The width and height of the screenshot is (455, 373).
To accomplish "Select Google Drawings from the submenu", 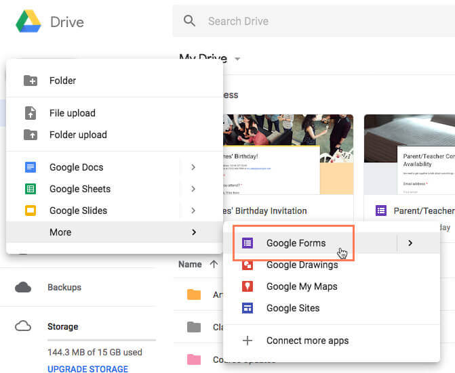I will coord(302,265).
